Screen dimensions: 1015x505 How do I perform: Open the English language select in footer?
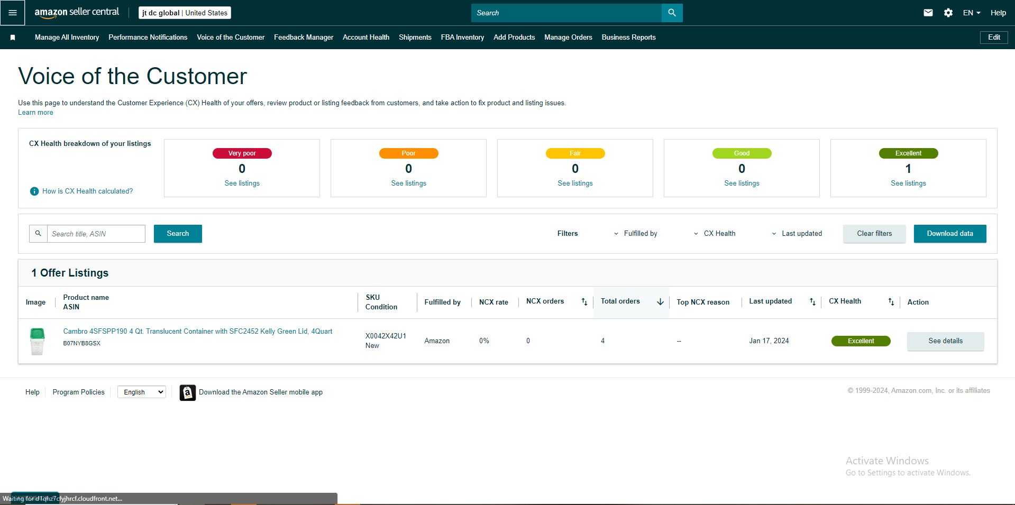142,392
